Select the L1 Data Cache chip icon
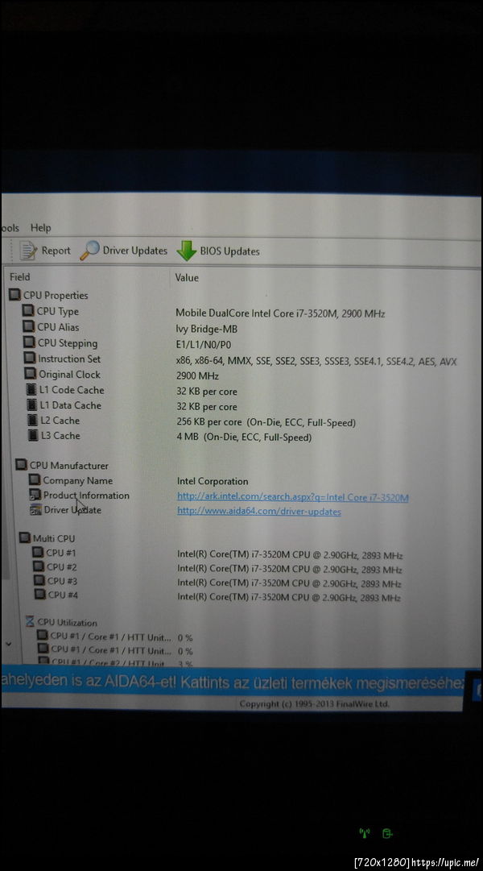The height and width of the screenshot is (871, 483). (33, 405)
